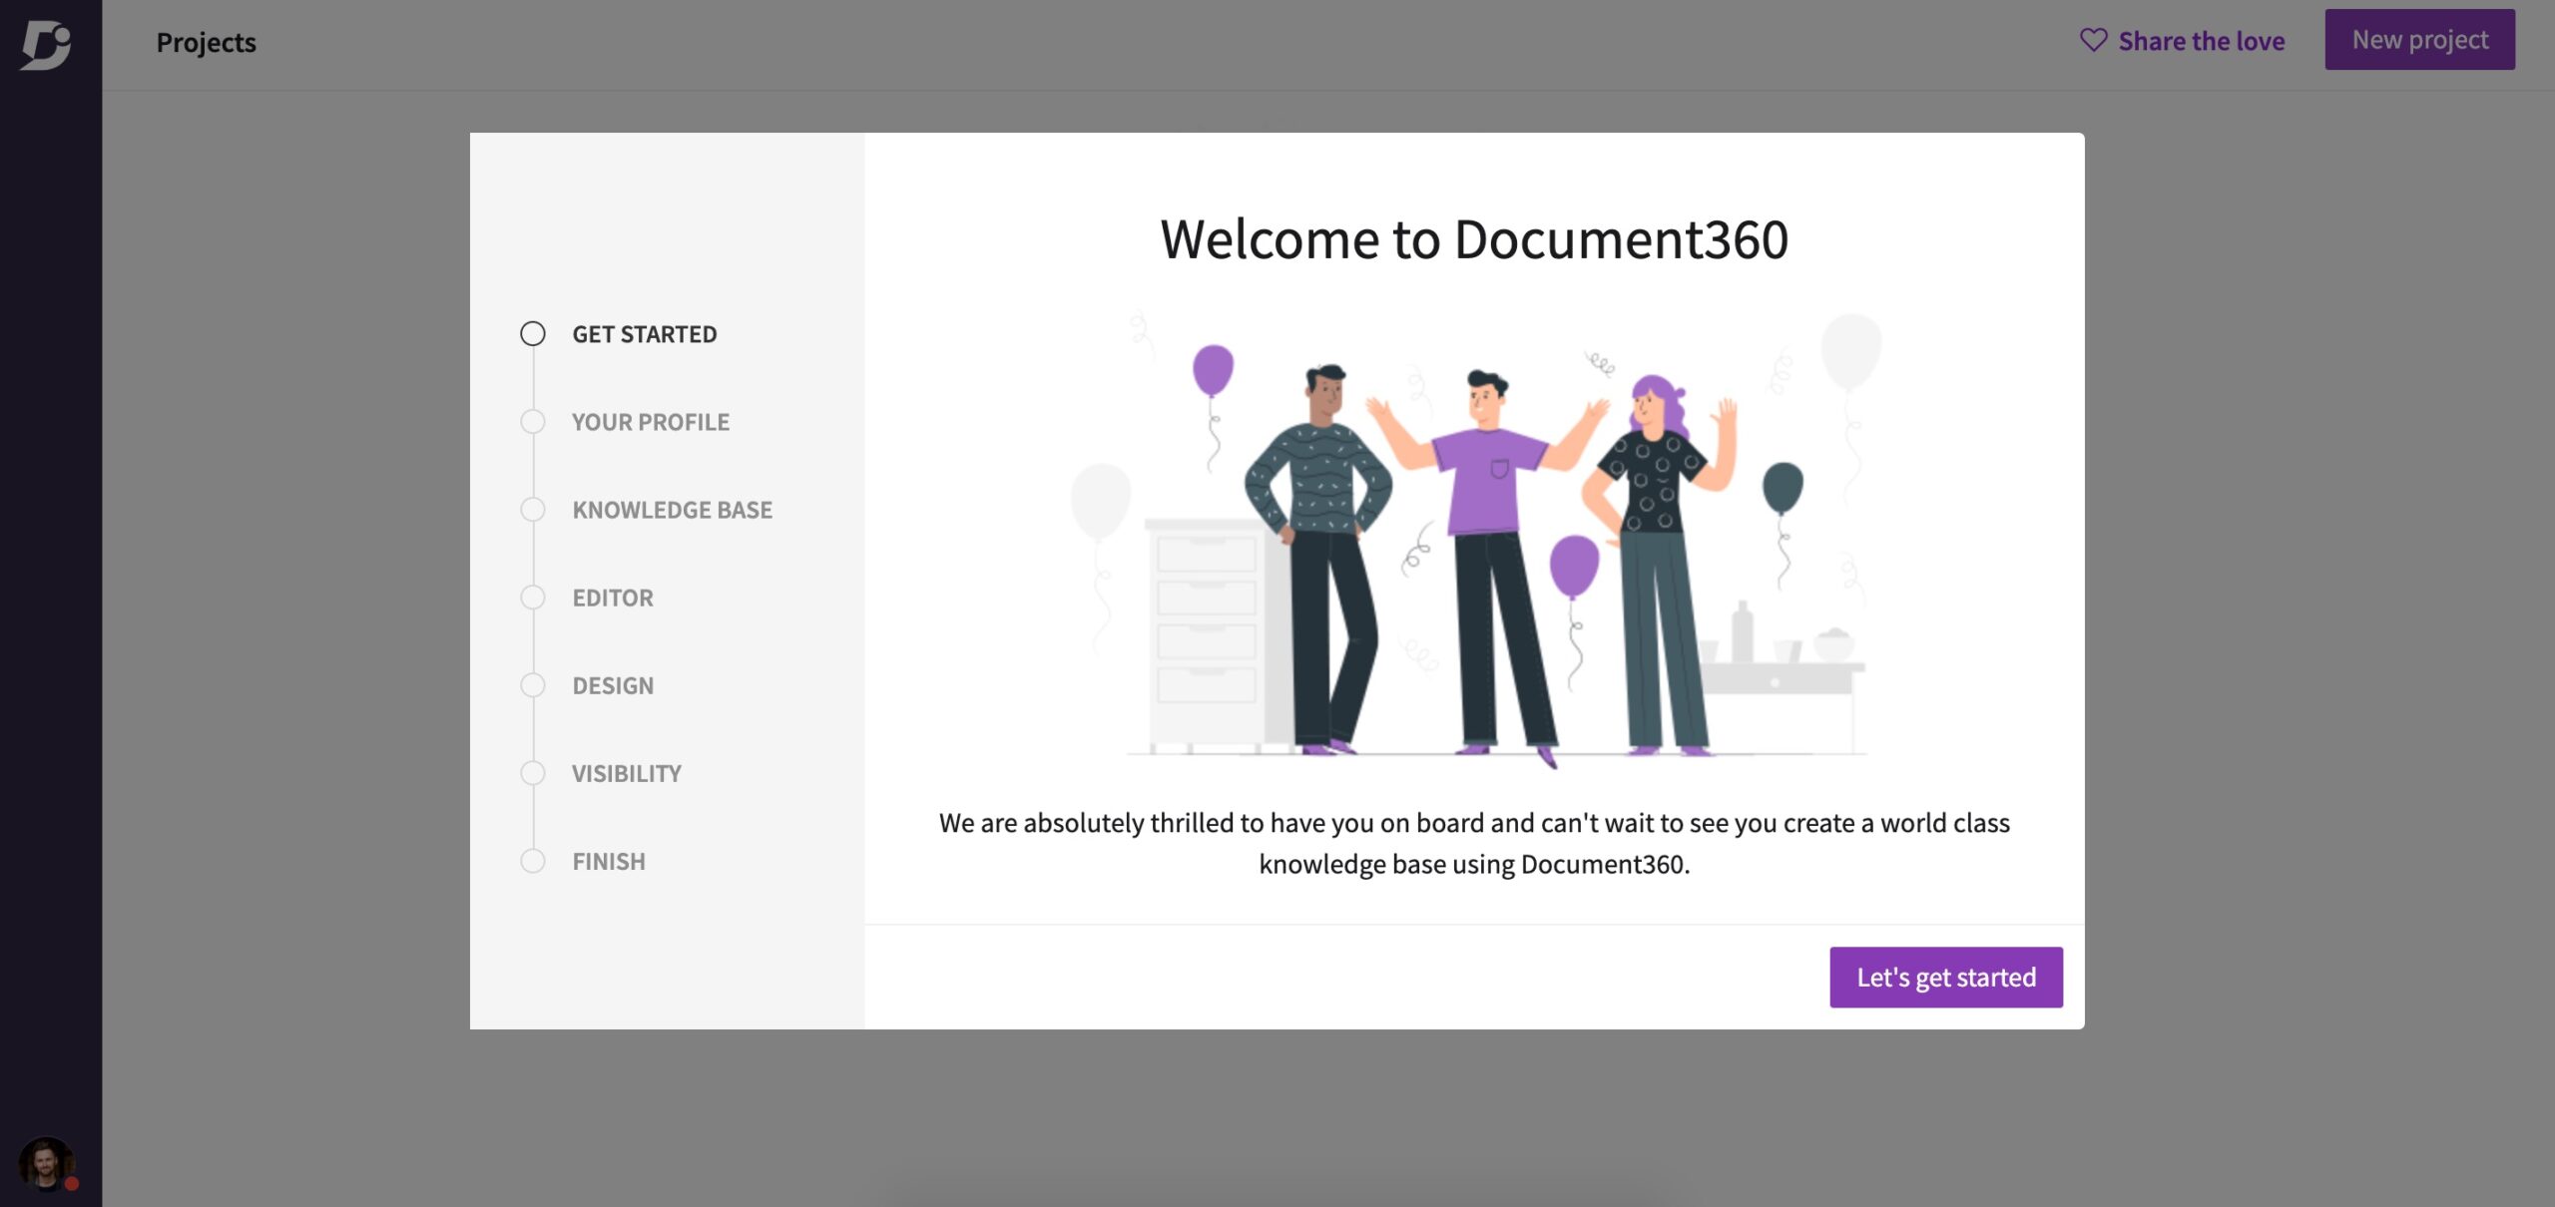The height and width of the screenshot is (1207, 2555).
Task: Click the Get Started step circle
Action: click(533, 334)
